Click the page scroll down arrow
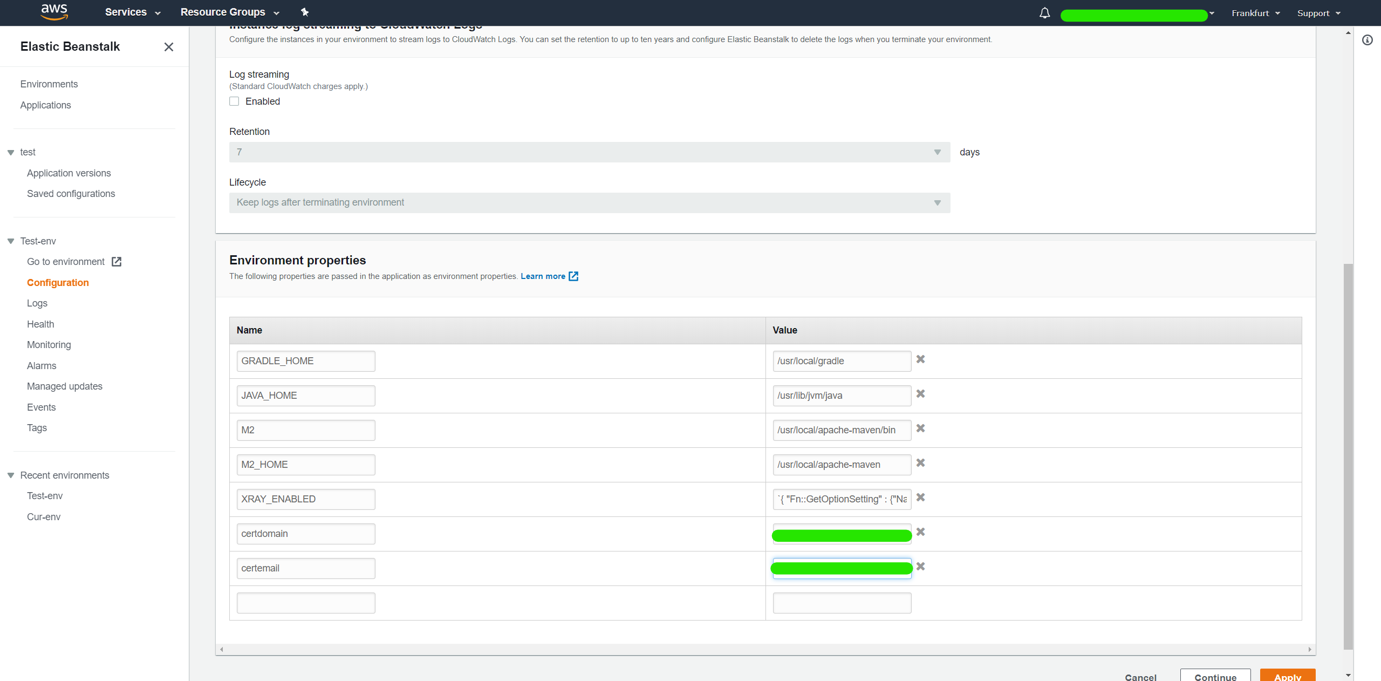The height and width of the screenshot is (681, 1381). pyautogui.click(x=1348, y=675)
